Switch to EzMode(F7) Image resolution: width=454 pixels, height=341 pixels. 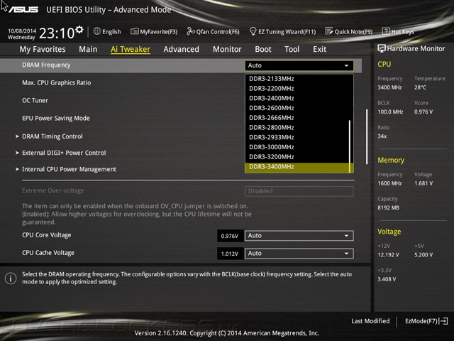click(x=426, y=321)
